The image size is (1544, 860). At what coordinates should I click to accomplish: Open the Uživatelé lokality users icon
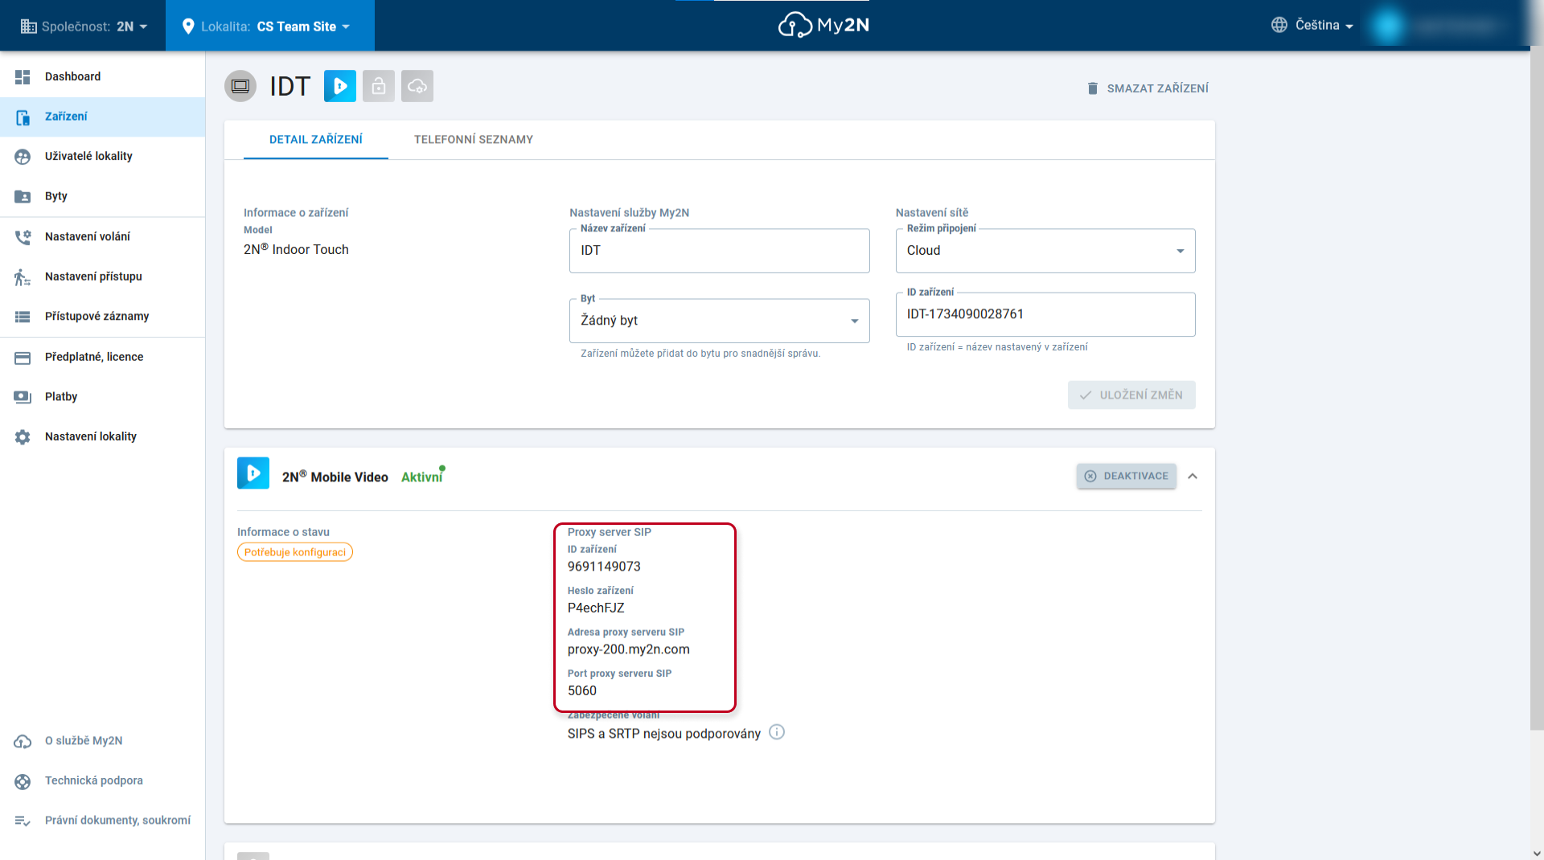coord(23,157)
